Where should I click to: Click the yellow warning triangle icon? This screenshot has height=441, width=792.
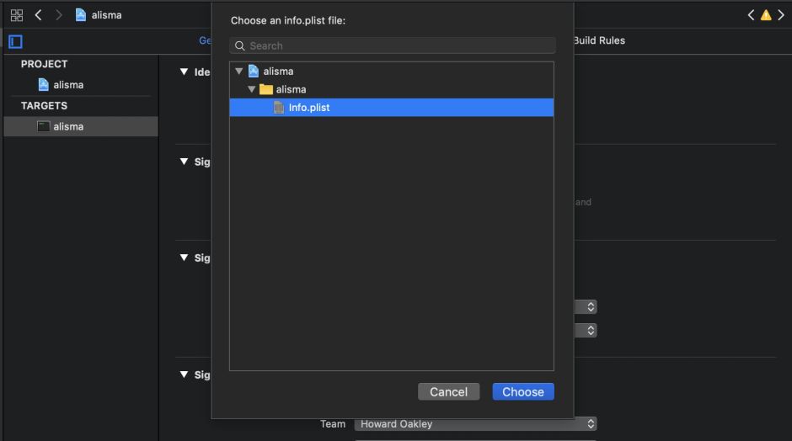pyautogui.click(x=765, y=15)
